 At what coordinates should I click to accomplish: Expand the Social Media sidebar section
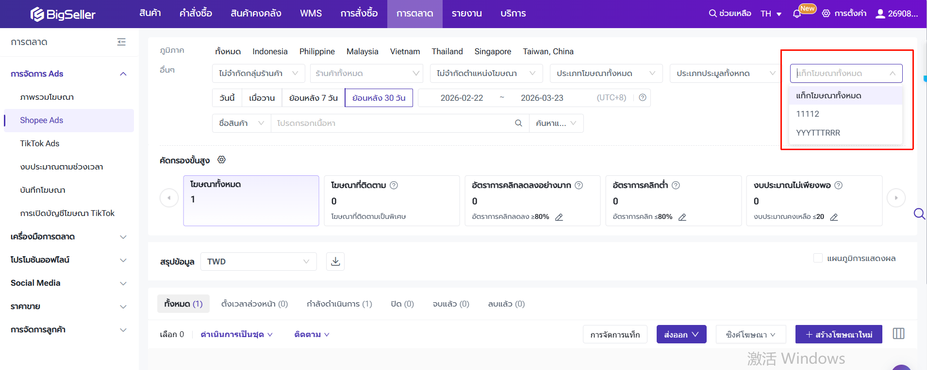pos(68,283)
